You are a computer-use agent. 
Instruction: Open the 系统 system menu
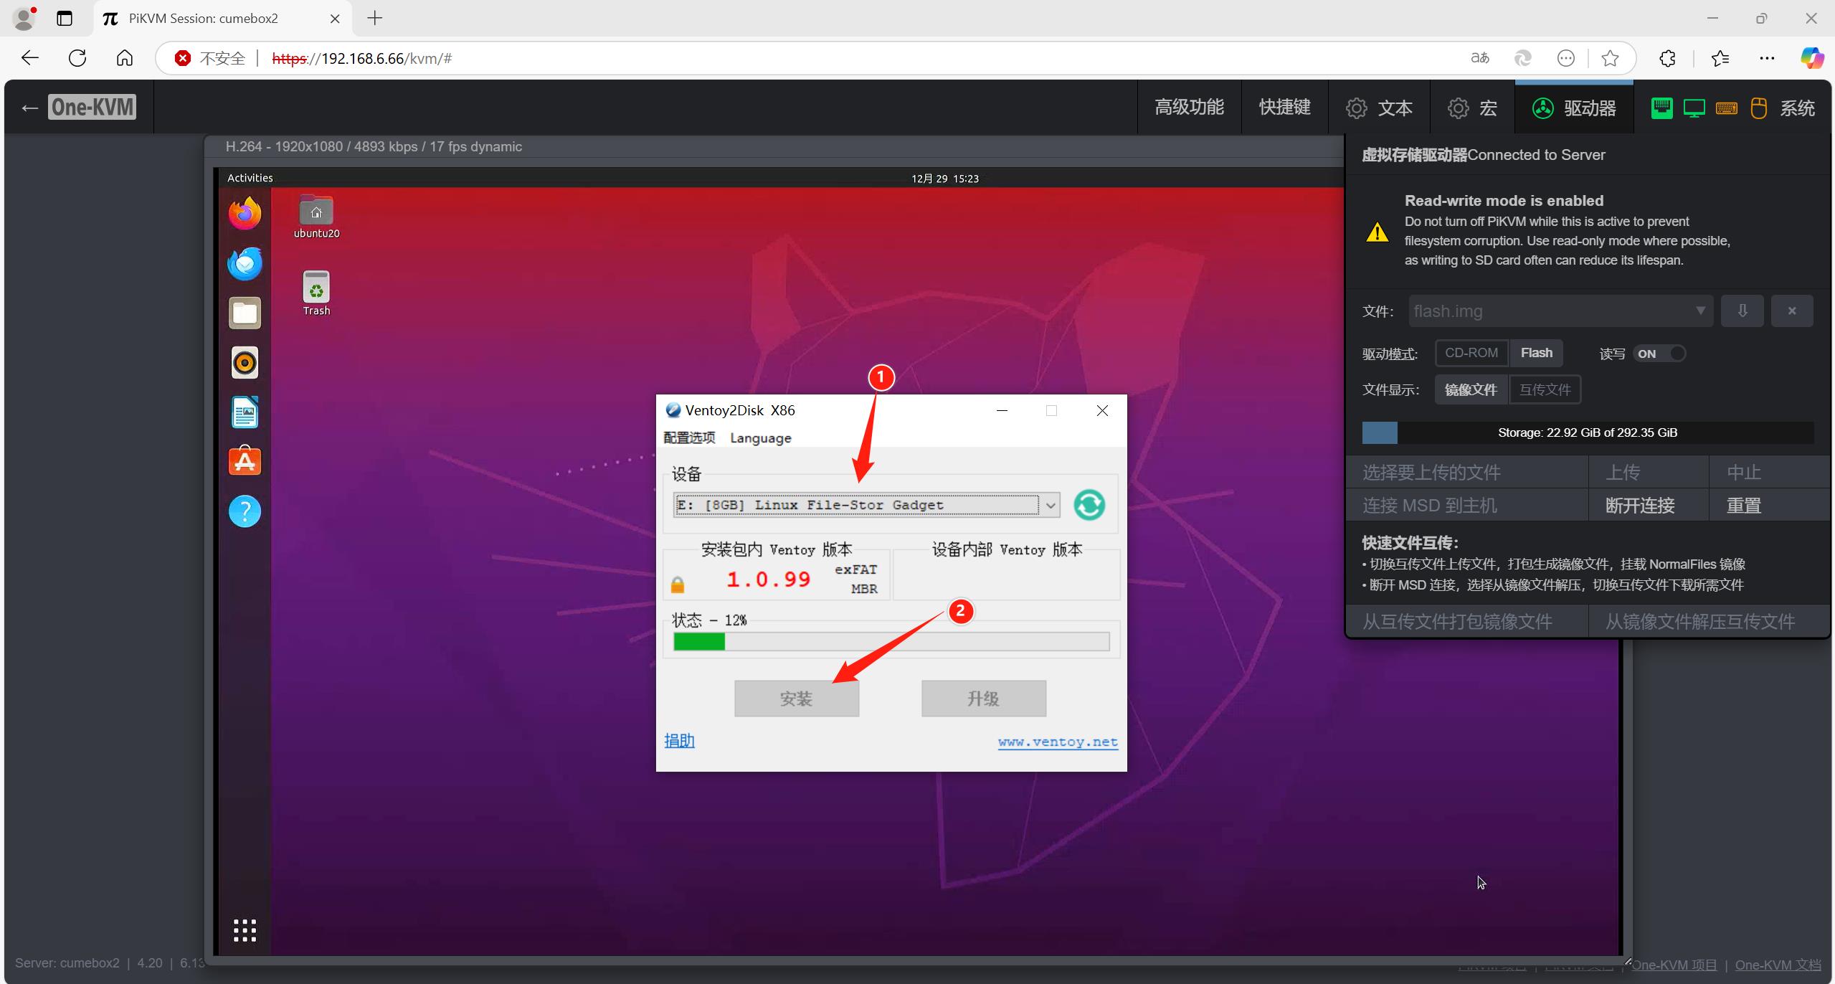1797,108
